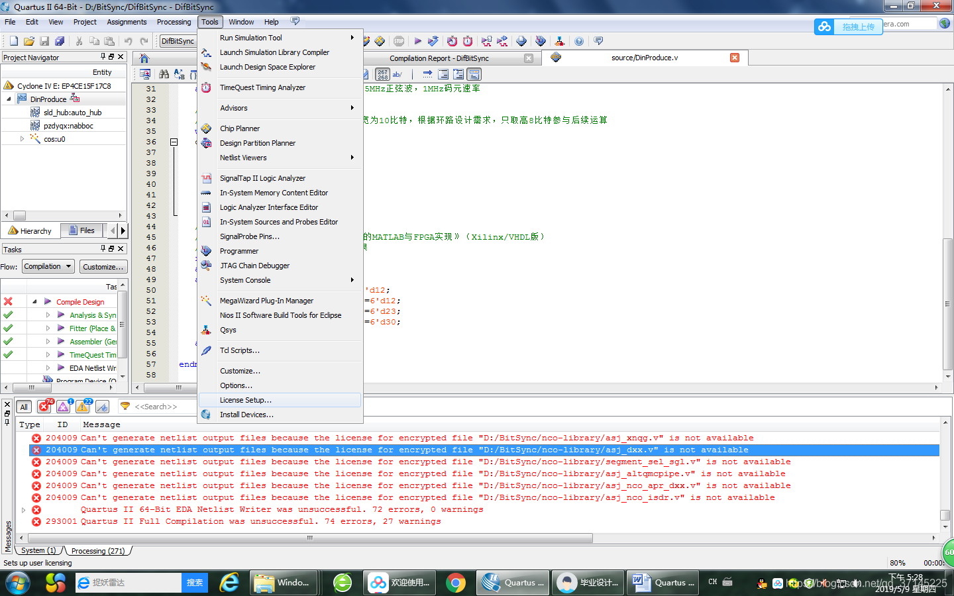Select sld_hub:auto_hub entity
The width and height of the screenshot is (954, 596).
pyautogui.click(x=72, y=113)
